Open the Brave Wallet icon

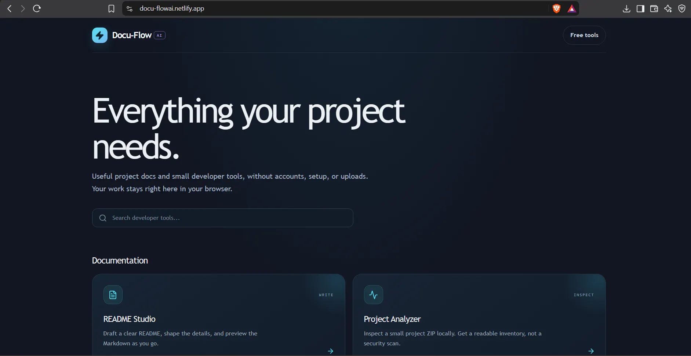click(x=654, y=8)
